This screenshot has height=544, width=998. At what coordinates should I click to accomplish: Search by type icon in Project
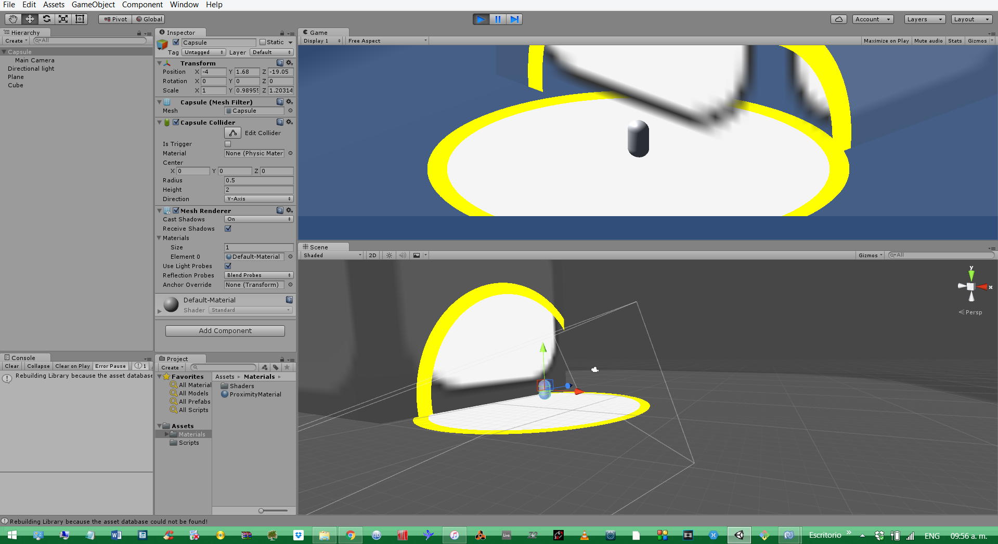[x=265, y=367]
